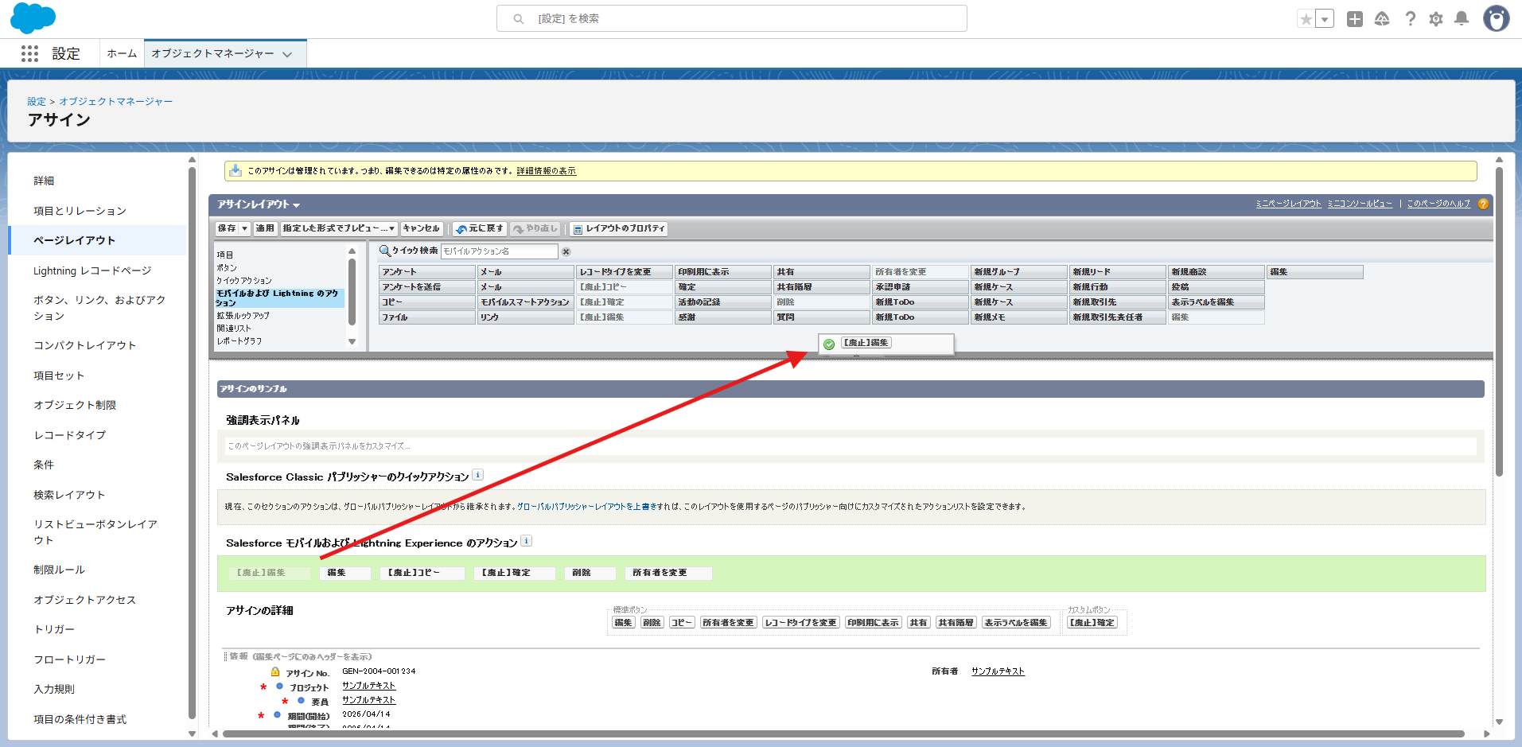This screenshot has width=1522, height=747.
Task: Open Lightning レコードページ in the sidebar
Action: tap(92, 270)
